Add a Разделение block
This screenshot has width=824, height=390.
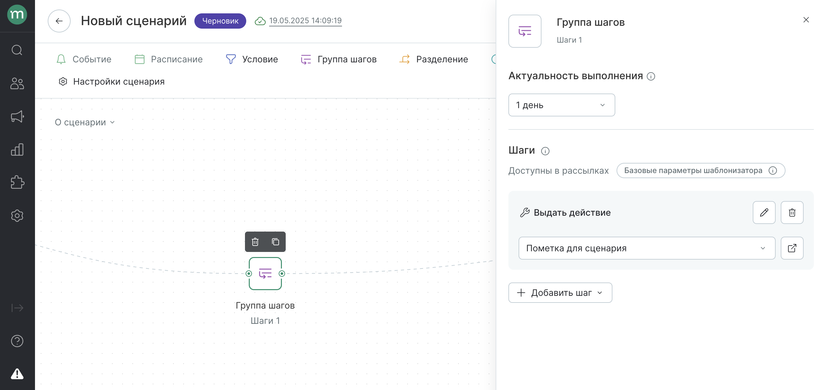pyautogui.click(x=433, y=59)
